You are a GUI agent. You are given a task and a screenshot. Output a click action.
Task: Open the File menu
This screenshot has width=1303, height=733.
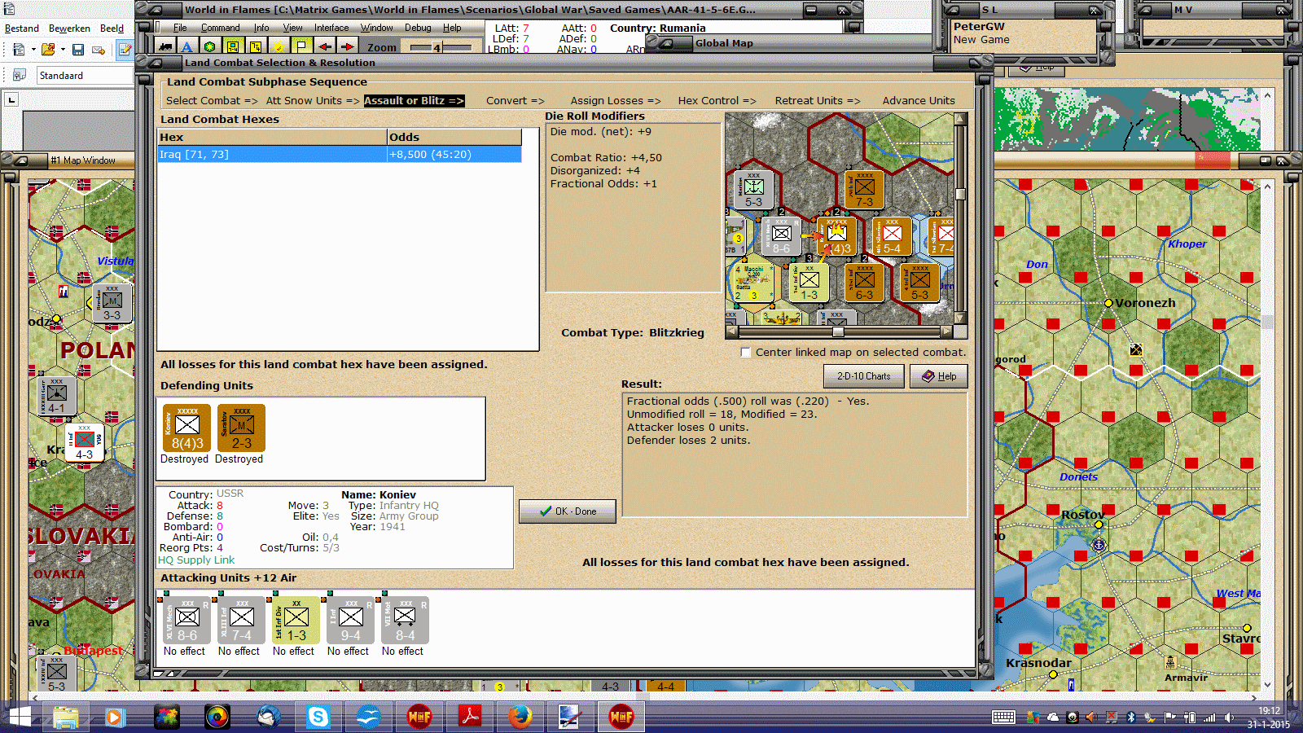point(180,28)
